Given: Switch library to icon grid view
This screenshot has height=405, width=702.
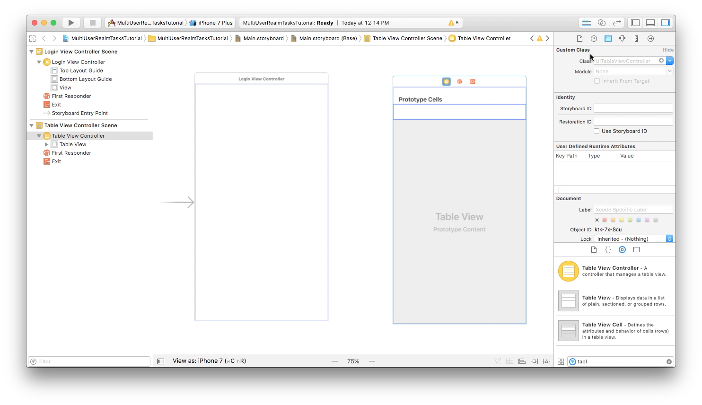Looking at the screenshot, I should [561, 361].
